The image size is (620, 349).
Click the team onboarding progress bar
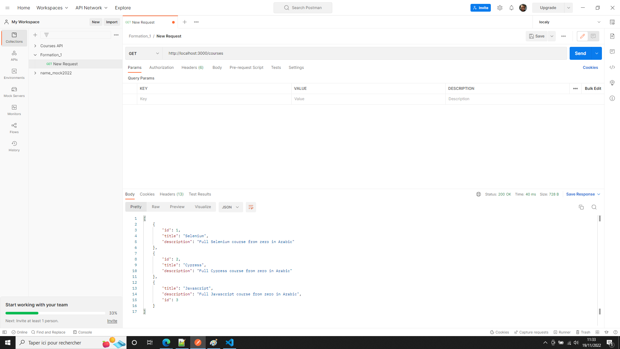pos(55,313)
